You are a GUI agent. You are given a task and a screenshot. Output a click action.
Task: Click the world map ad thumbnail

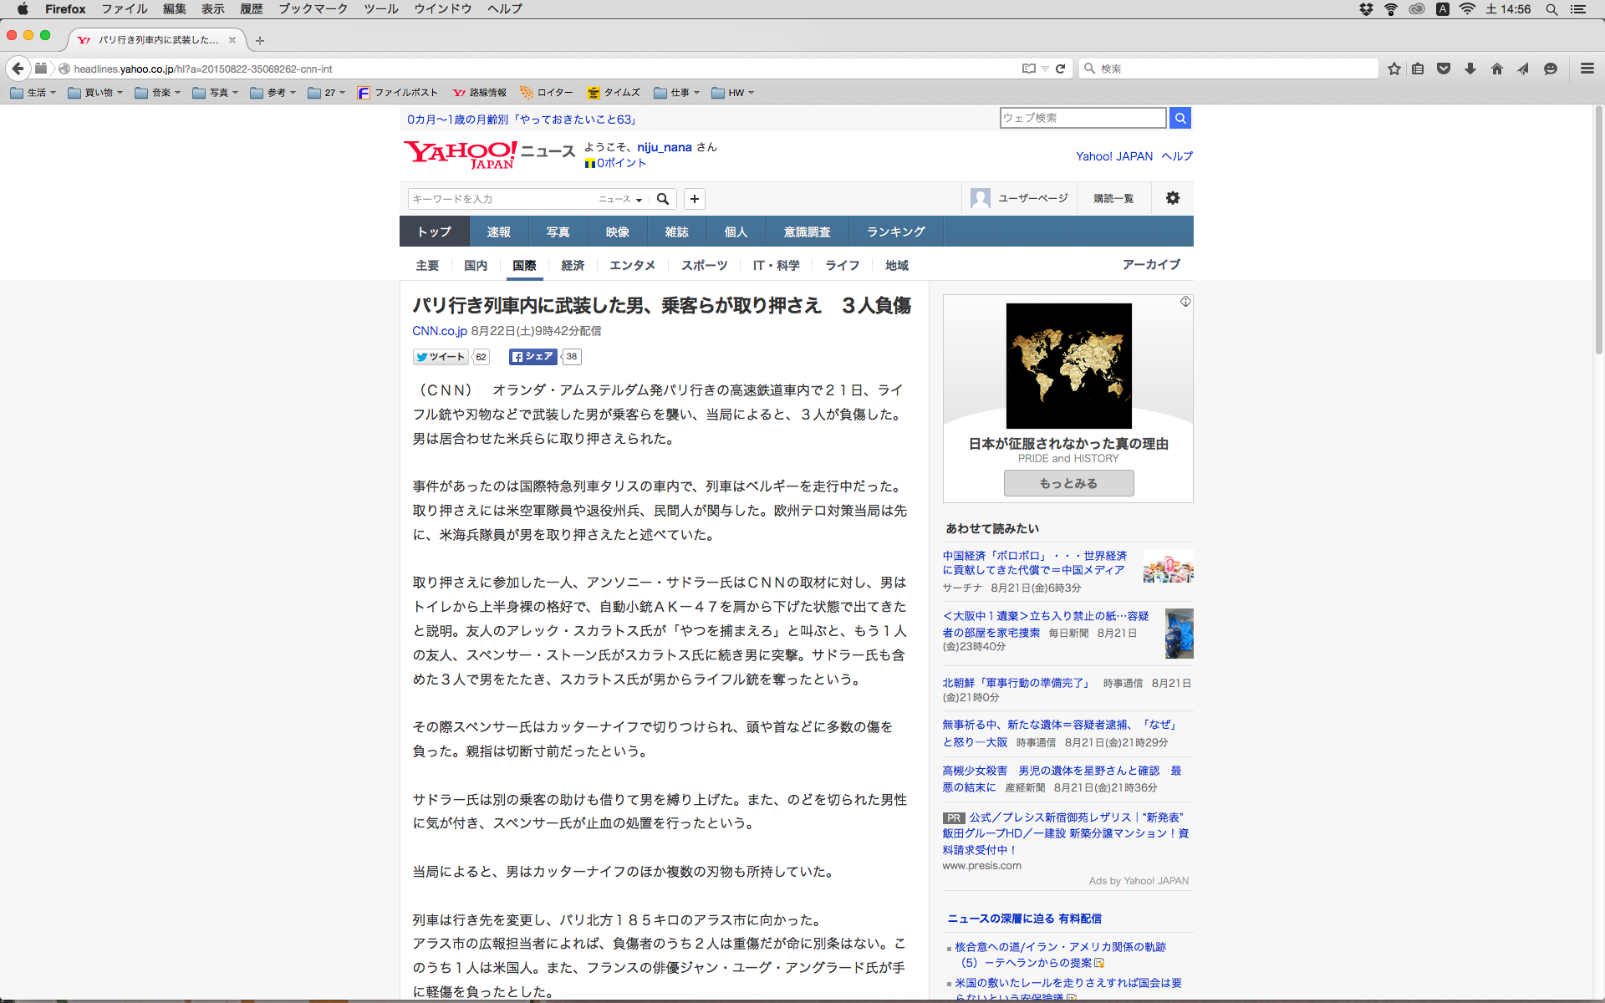[1068, 366]
